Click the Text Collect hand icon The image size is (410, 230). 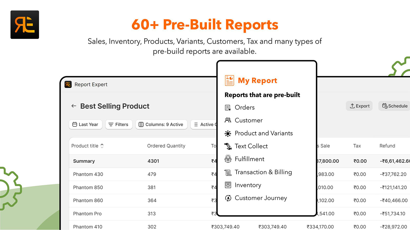pos(228,146)
